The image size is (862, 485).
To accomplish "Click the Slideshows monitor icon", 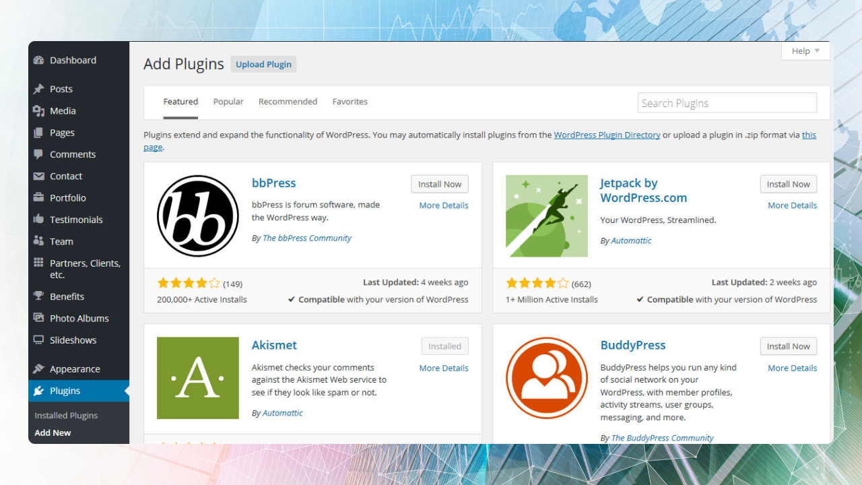I will click(x=38, y=340).
